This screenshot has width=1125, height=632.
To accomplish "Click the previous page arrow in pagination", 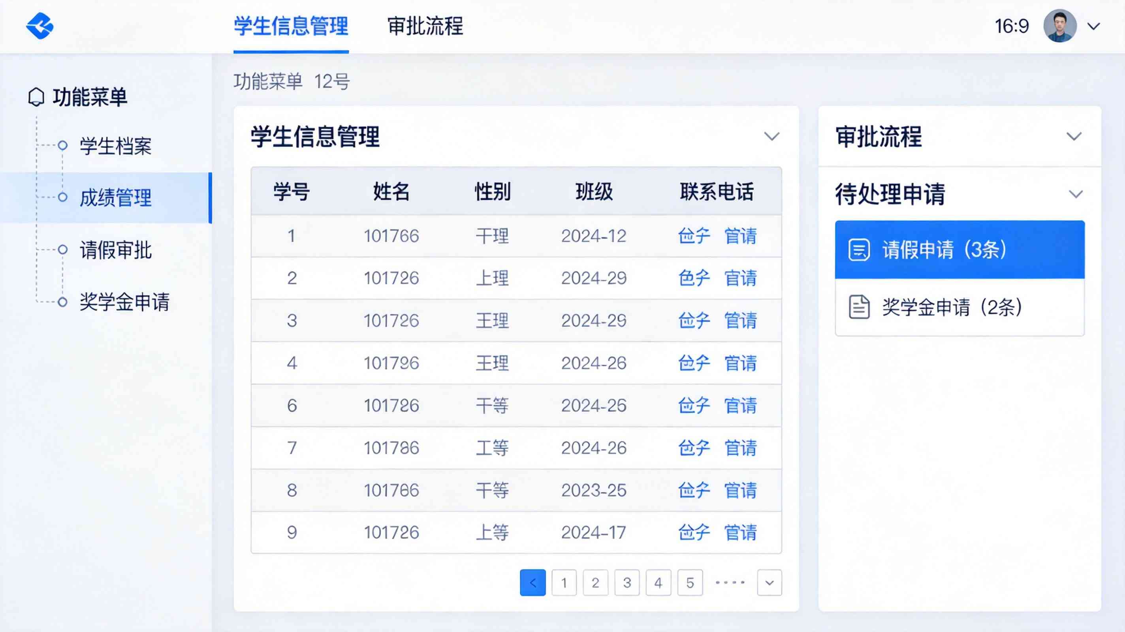I will click(x=533, y=583).
